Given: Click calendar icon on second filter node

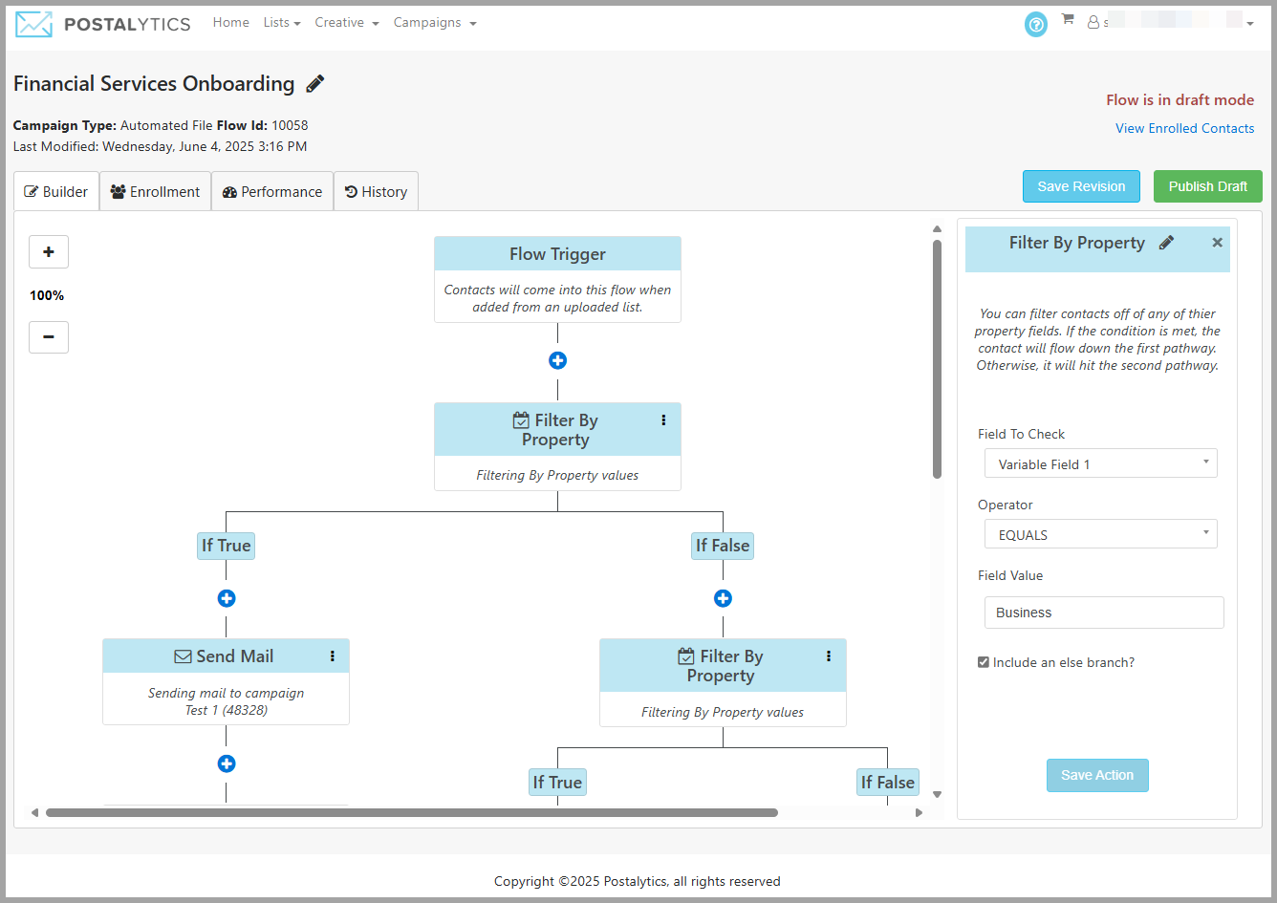Looking at the screenshot, I should (686, 656).
